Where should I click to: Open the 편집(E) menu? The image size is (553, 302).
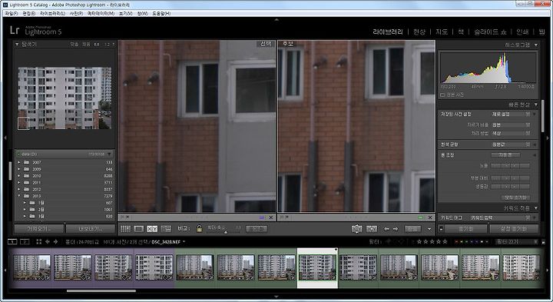click(x=28, y=13)
